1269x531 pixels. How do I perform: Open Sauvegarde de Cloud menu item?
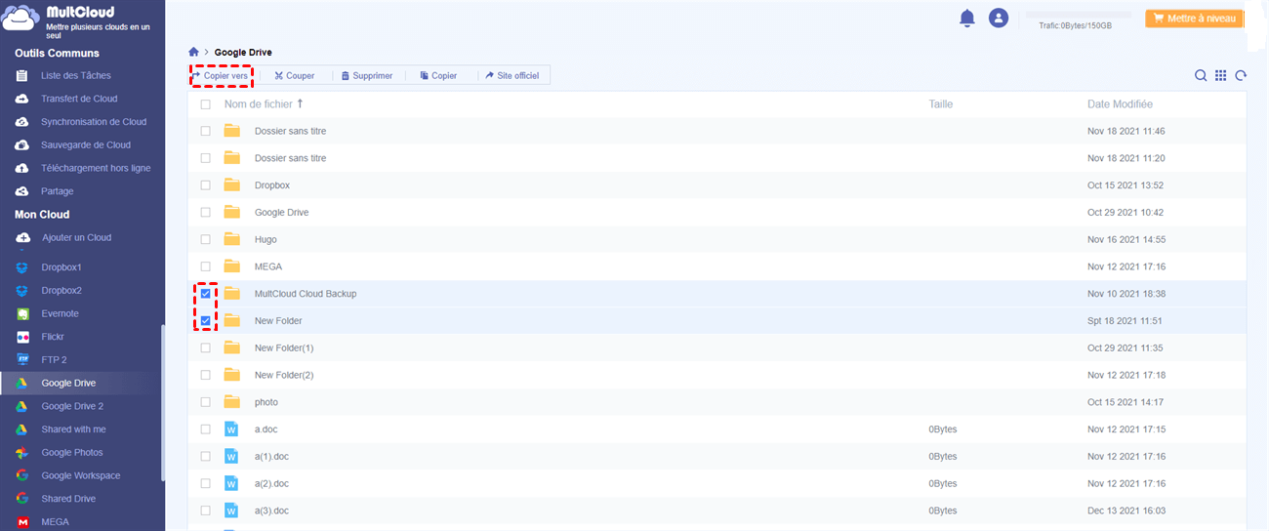pos(86,144)
